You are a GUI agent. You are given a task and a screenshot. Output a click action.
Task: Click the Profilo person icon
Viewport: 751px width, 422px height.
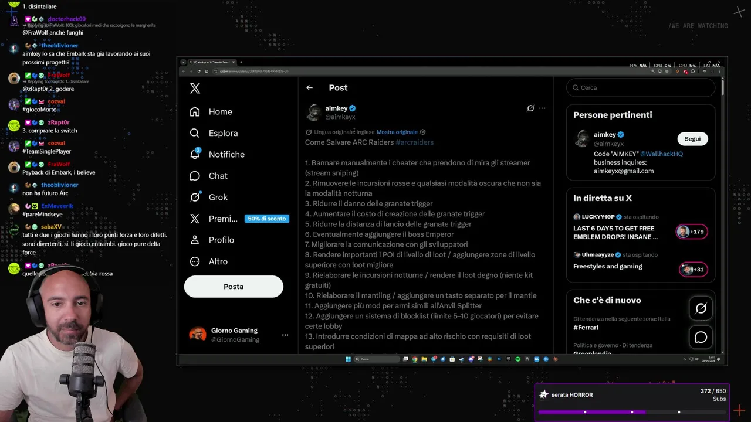(x=195, y=240)
